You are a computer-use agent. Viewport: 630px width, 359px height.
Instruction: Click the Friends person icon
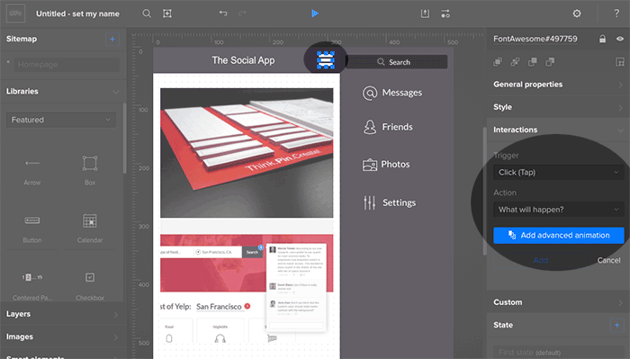click(x=370, y=127)
